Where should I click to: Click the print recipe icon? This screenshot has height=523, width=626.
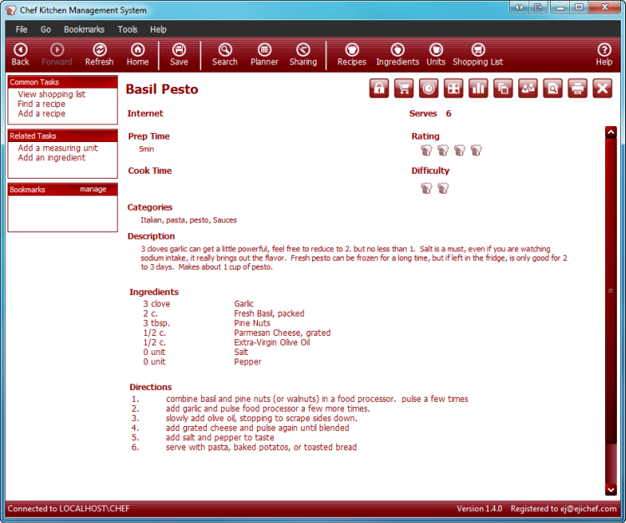[x=578, y=89]
